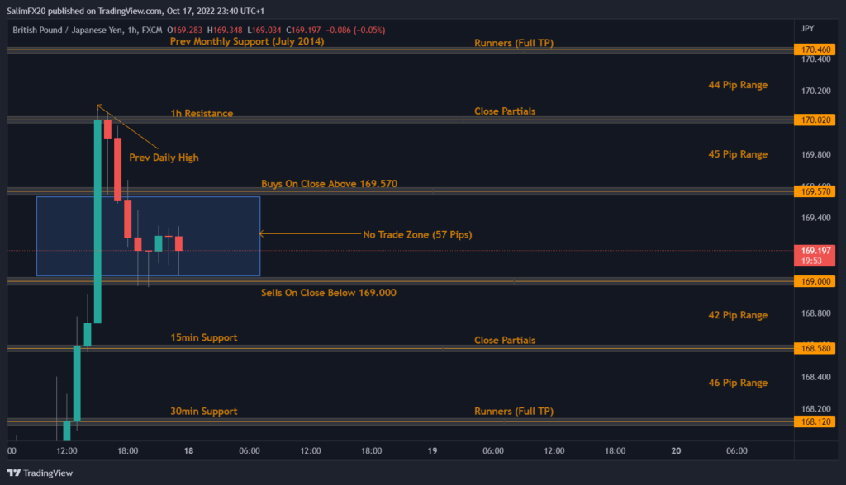Click the "Sells On Close Below 169.000" label
The width and height of the screenshot is (846, 485).
329,293
